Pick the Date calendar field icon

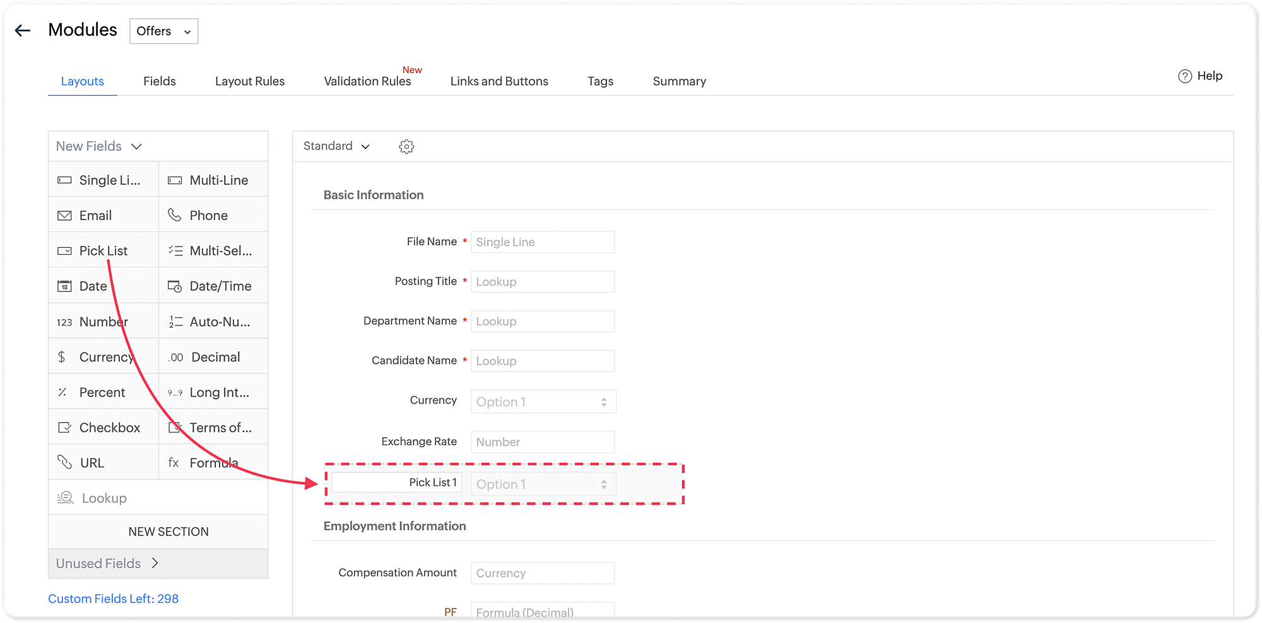point(64,286)
